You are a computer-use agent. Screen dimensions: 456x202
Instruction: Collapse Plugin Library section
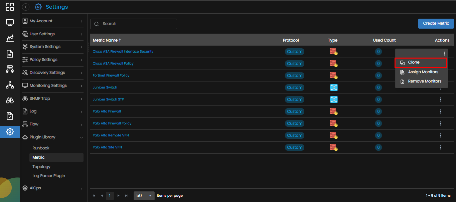pyautogui.click(x=52, y=137)
